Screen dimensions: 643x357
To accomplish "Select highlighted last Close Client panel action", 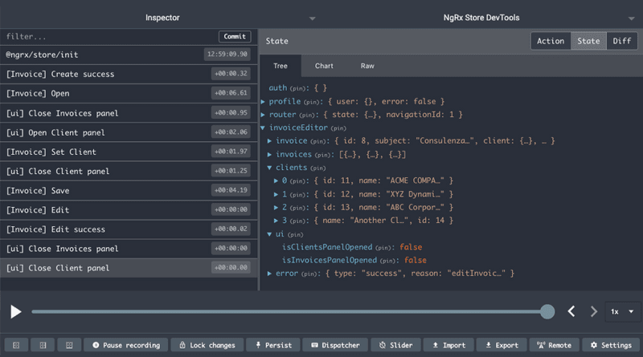I will point(129,268).
